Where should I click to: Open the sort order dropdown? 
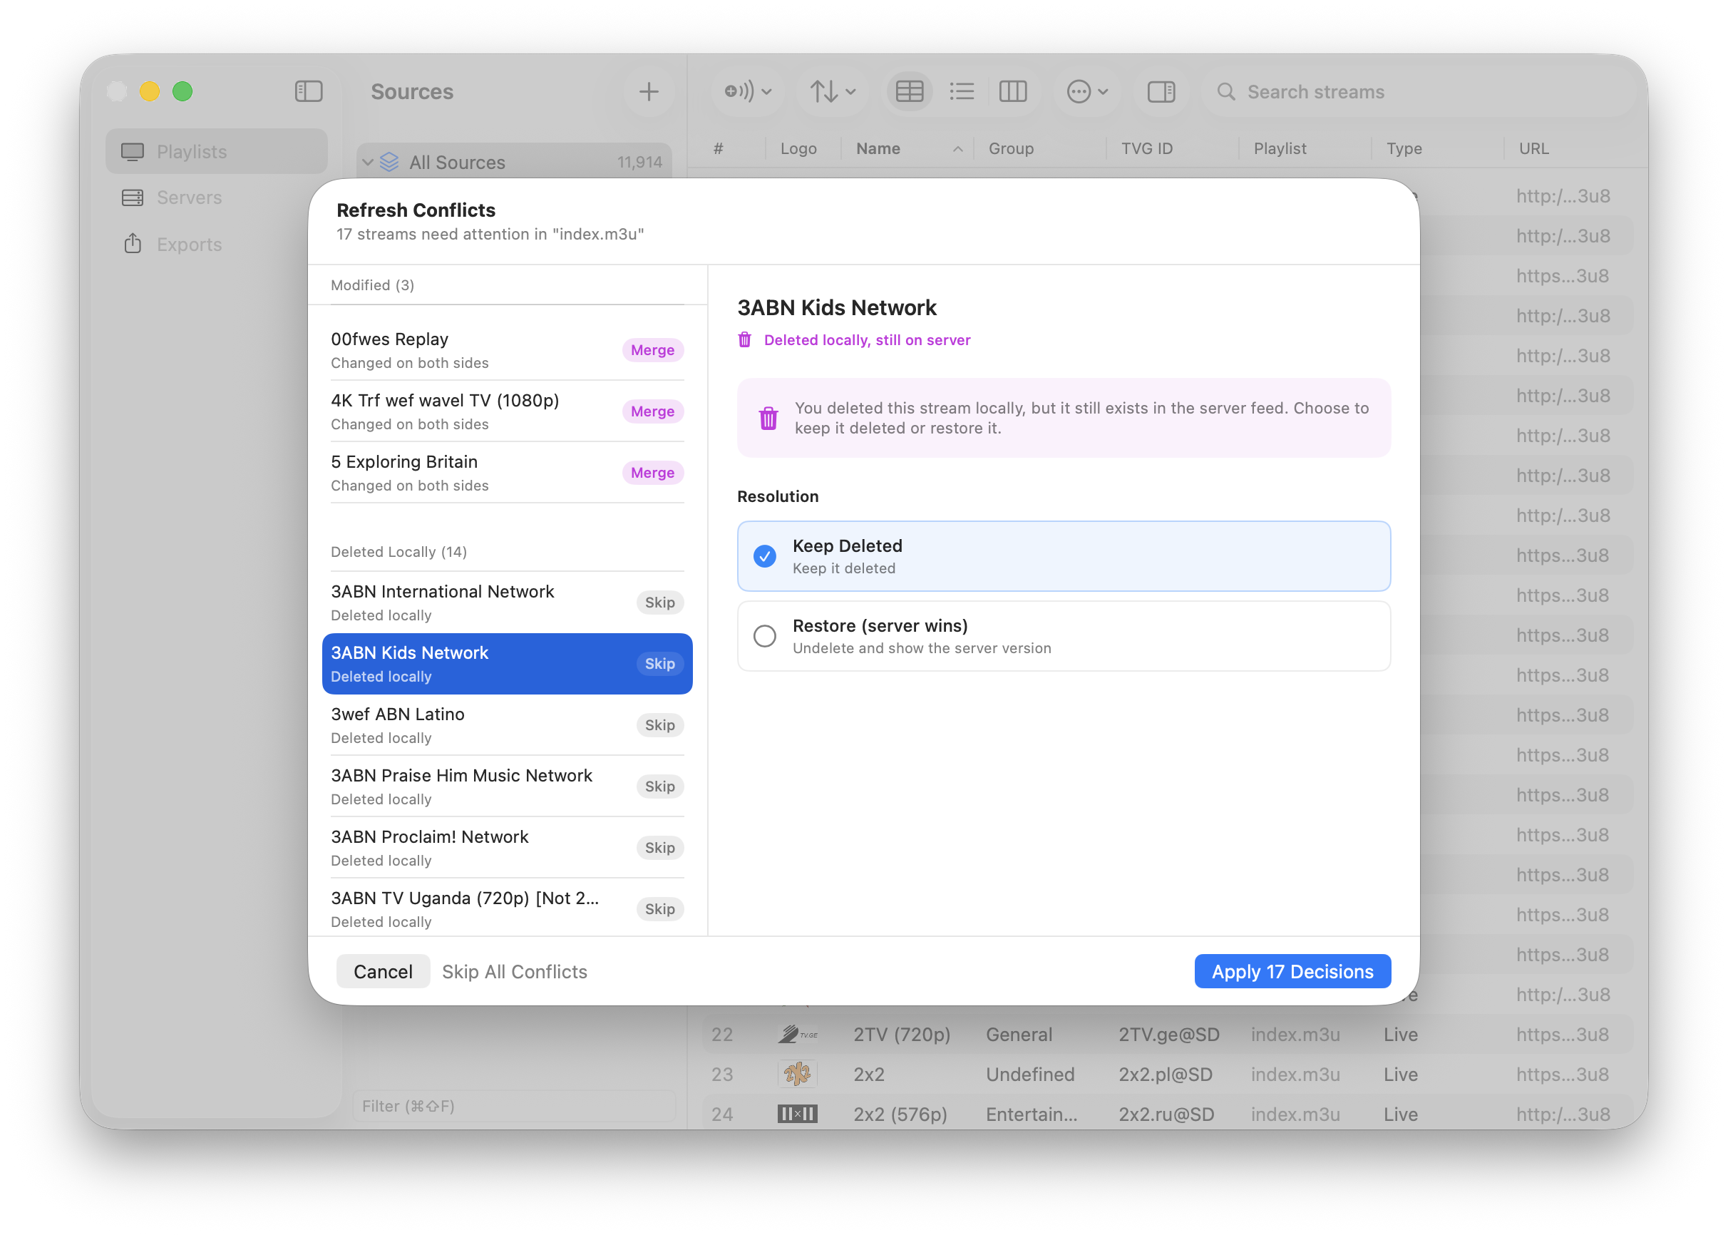(x=833, y=92)
